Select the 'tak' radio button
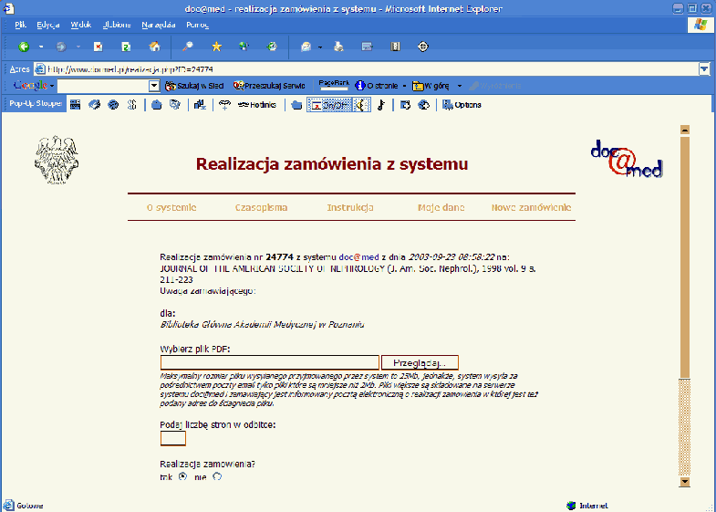The image size is (716, 512). tap(182, 476)
